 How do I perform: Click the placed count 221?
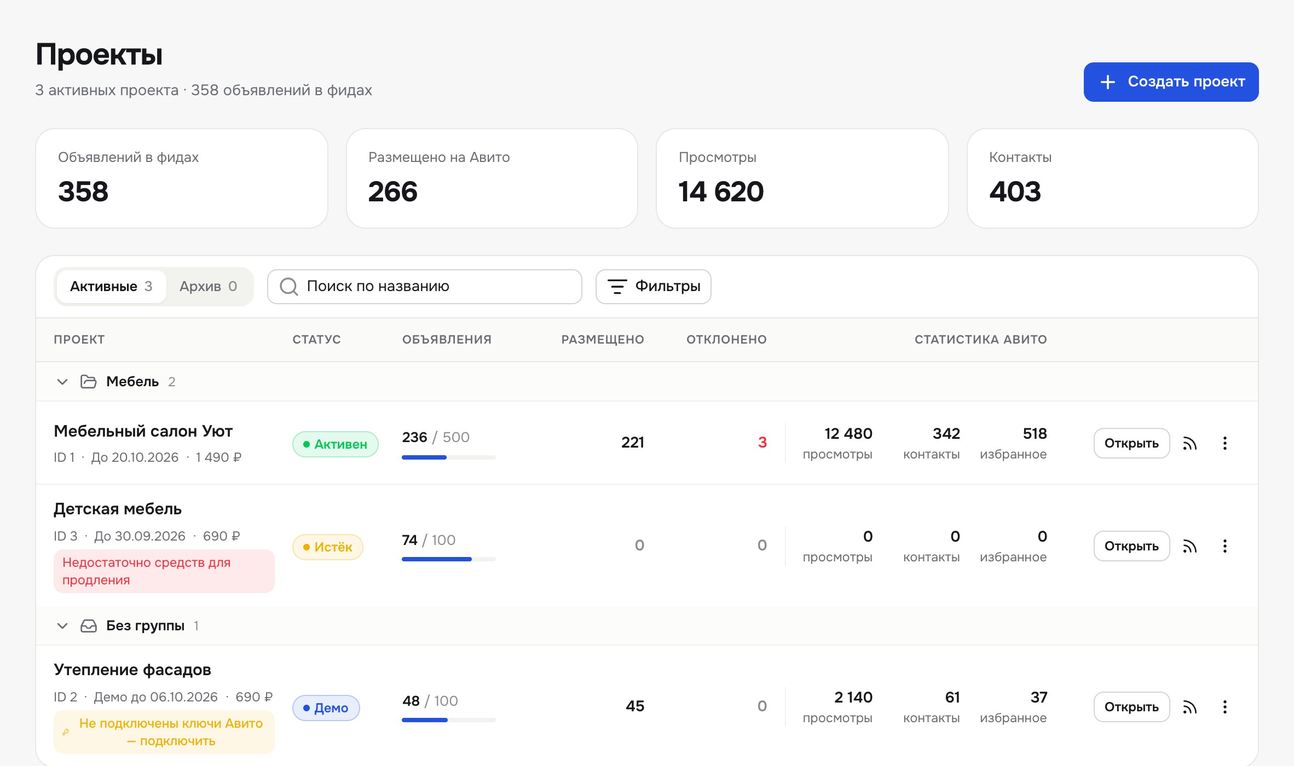tap(633, 442)
